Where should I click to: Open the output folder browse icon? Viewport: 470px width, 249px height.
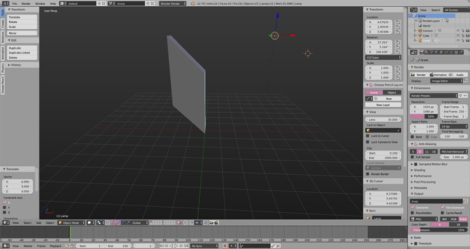click(465, 201)
